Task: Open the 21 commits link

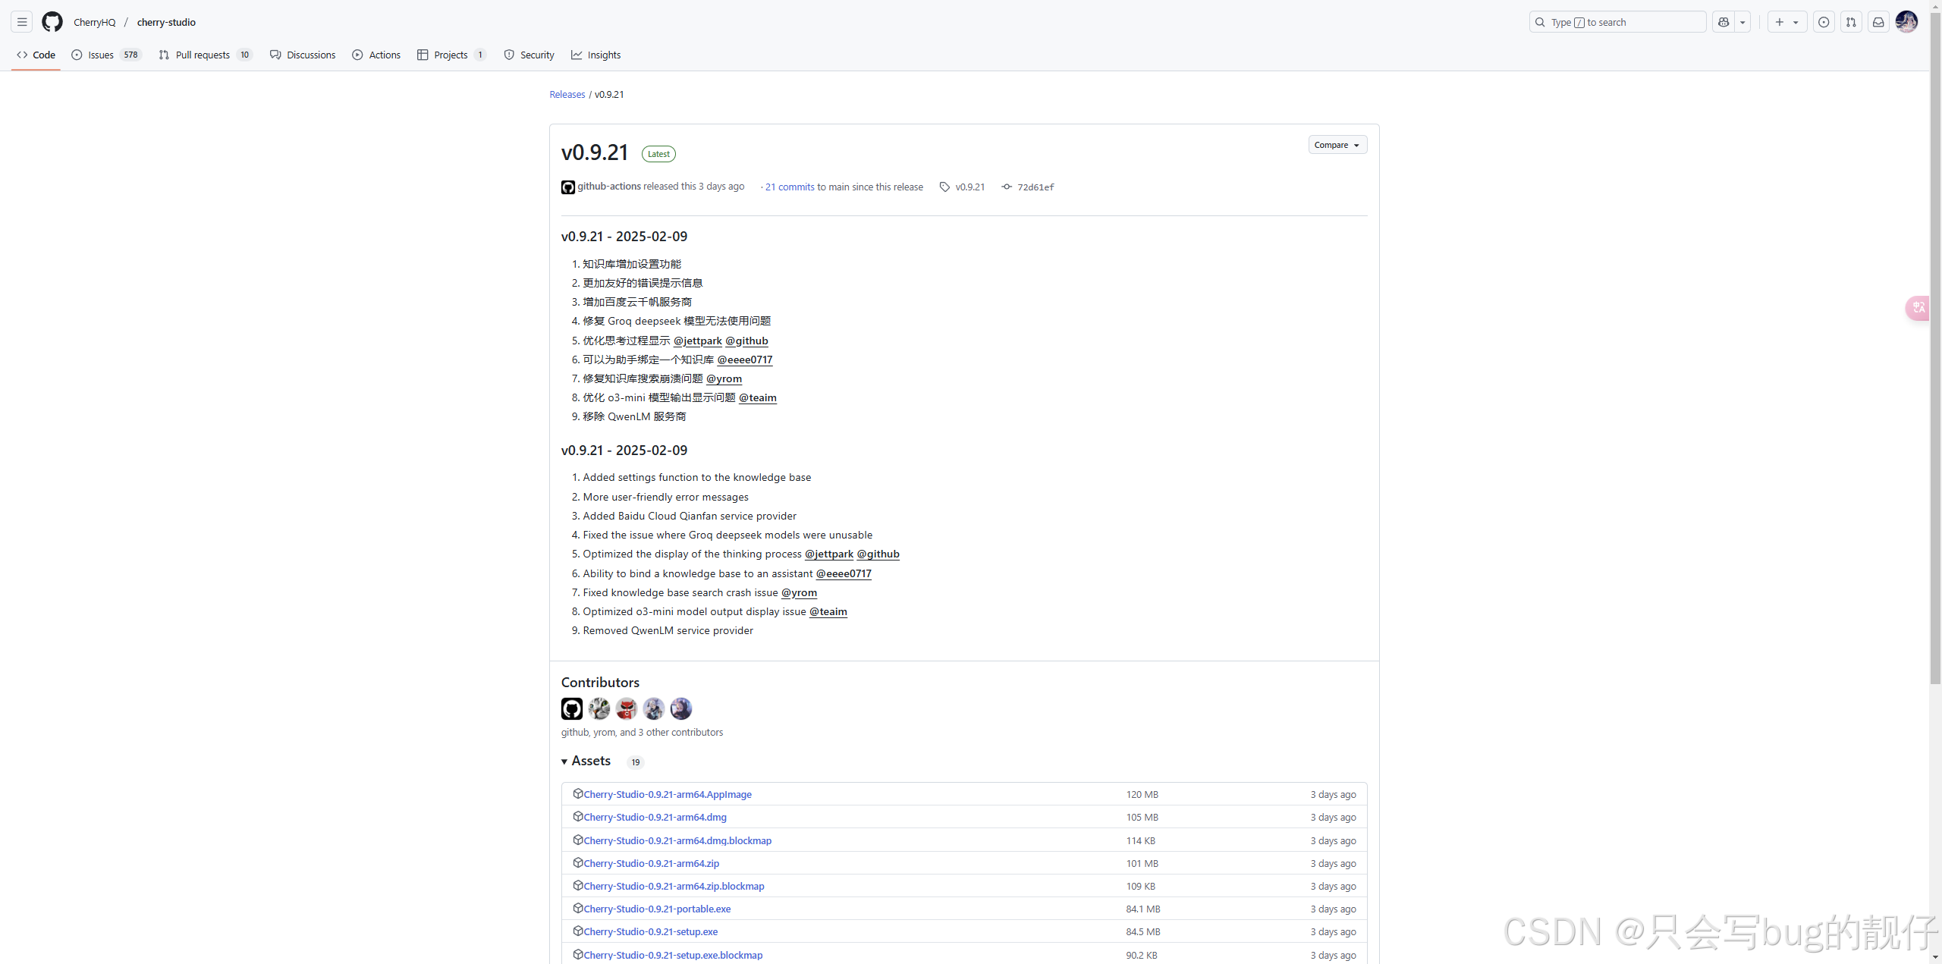Action: 789,187
